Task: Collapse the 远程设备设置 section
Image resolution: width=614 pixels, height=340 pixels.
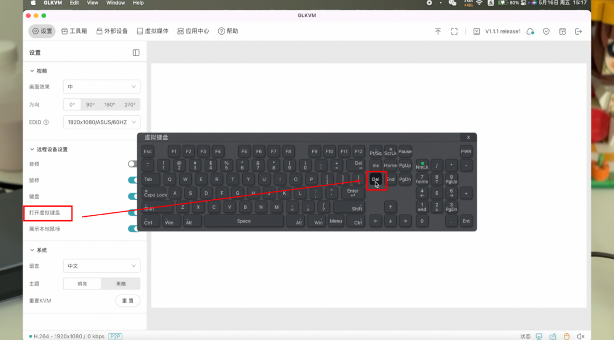Action: pyautogui.click(x=33, y=149)
